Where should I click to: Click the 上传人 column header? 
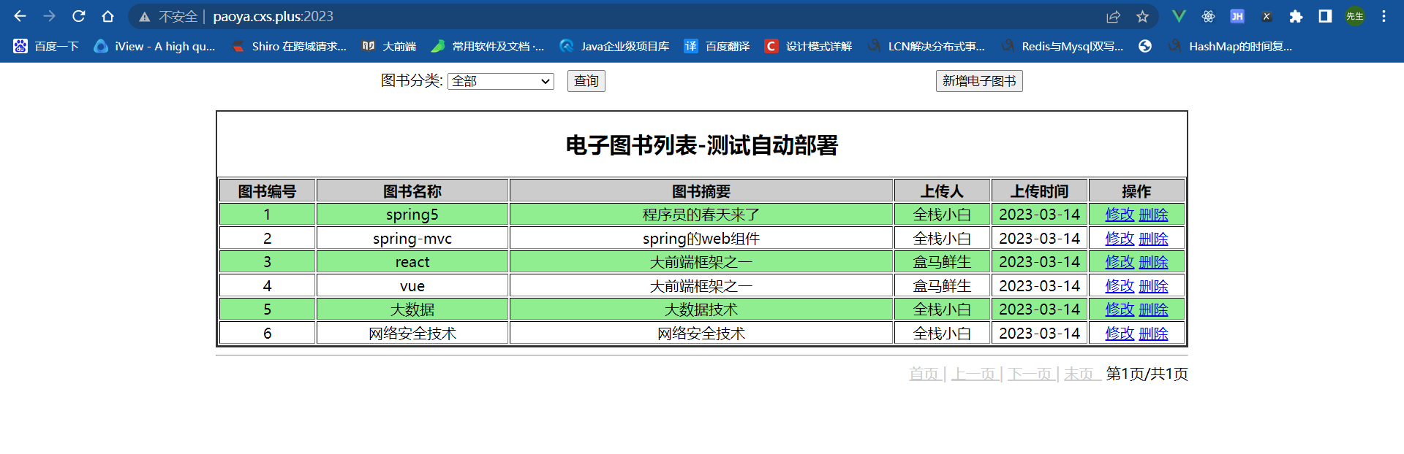(942, 191)
